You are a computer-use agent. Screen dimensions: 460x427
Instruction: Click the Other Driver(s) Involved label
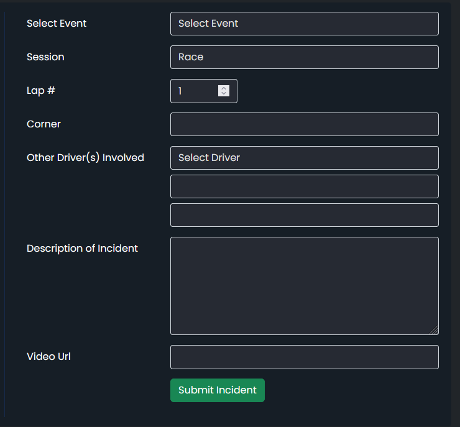[x=85, y=158]
